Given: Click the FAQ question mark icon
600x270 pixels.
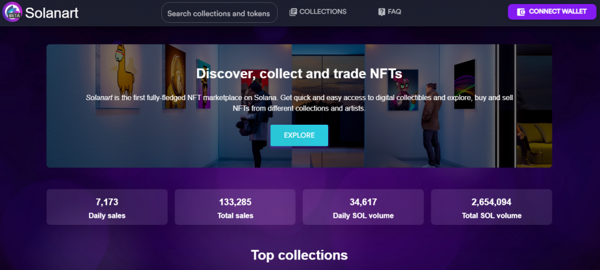Looking at the screenshot, I should pos(381,12).
